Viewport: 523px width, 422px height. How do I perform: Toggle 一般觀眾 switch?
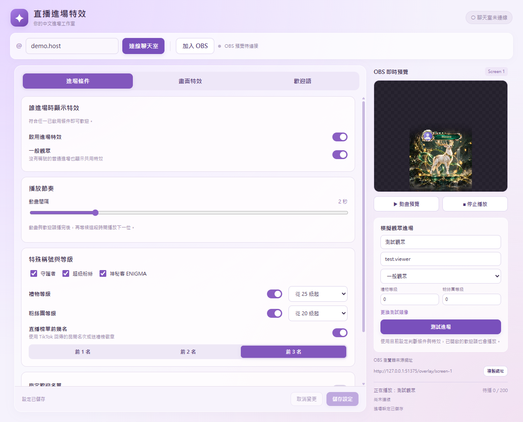point(340,154)
